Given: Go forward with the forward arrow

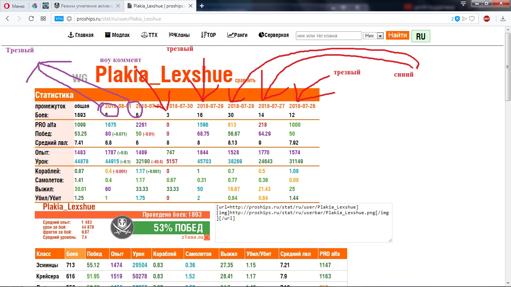Looking at the screenshot, I should click(19, 19).
